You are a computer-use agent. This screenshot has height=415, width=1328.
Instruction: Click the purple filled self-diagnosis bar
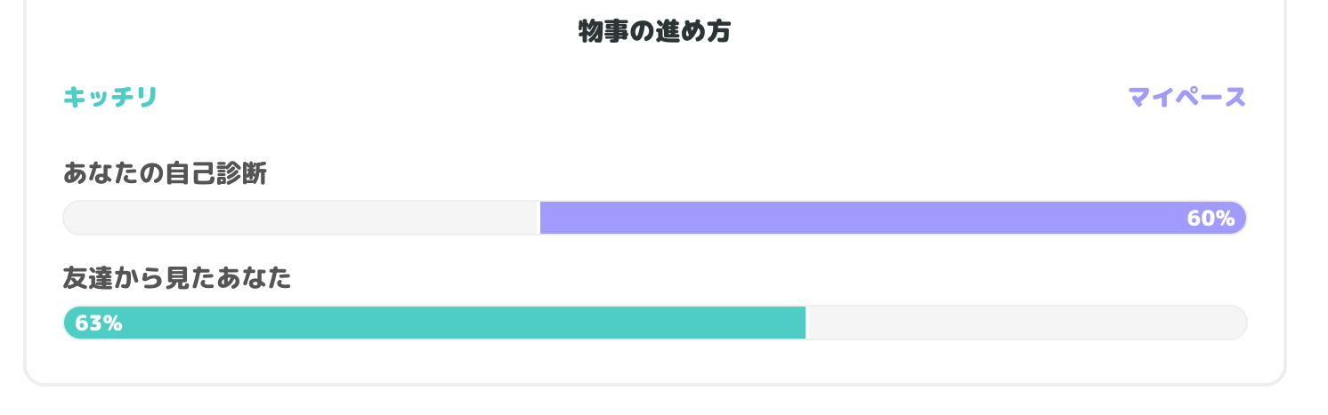(854, 218)
